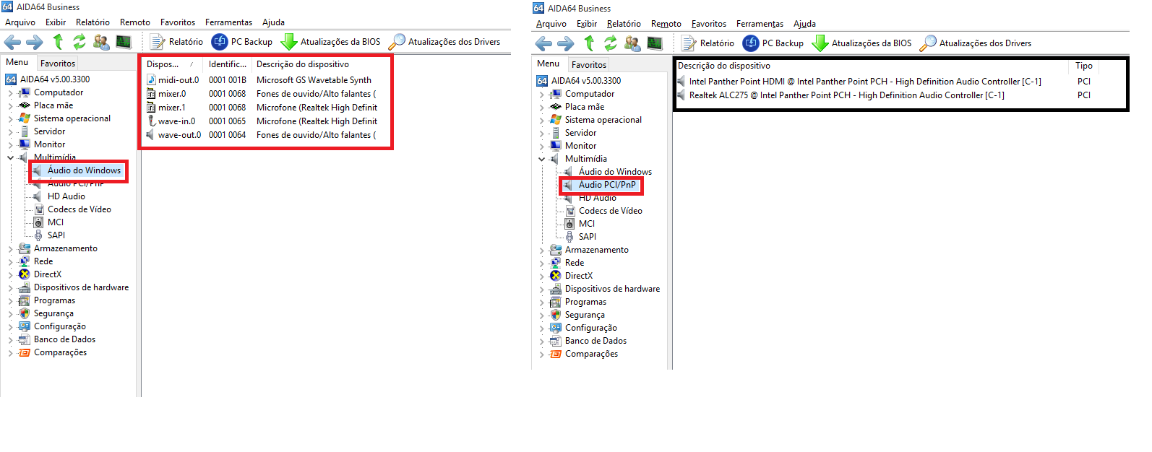The image size is (1152, 452).
Task: Open the Ajuda menu in the right window
Action: coord(804,24)
